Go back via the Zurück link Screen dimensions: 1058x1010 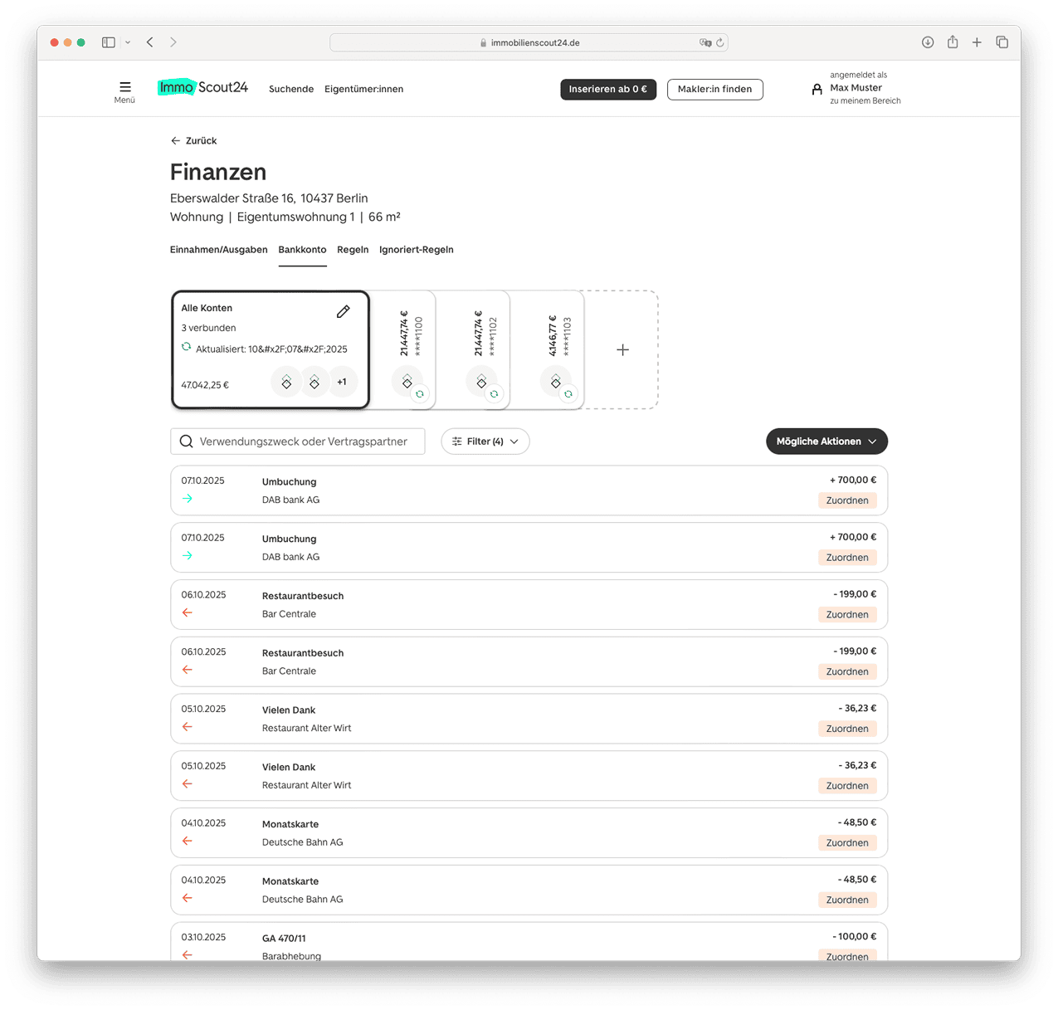click(x=194, y=141)
